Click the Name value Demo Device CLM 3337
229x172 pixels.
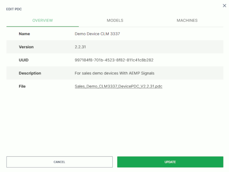(97, 34)
